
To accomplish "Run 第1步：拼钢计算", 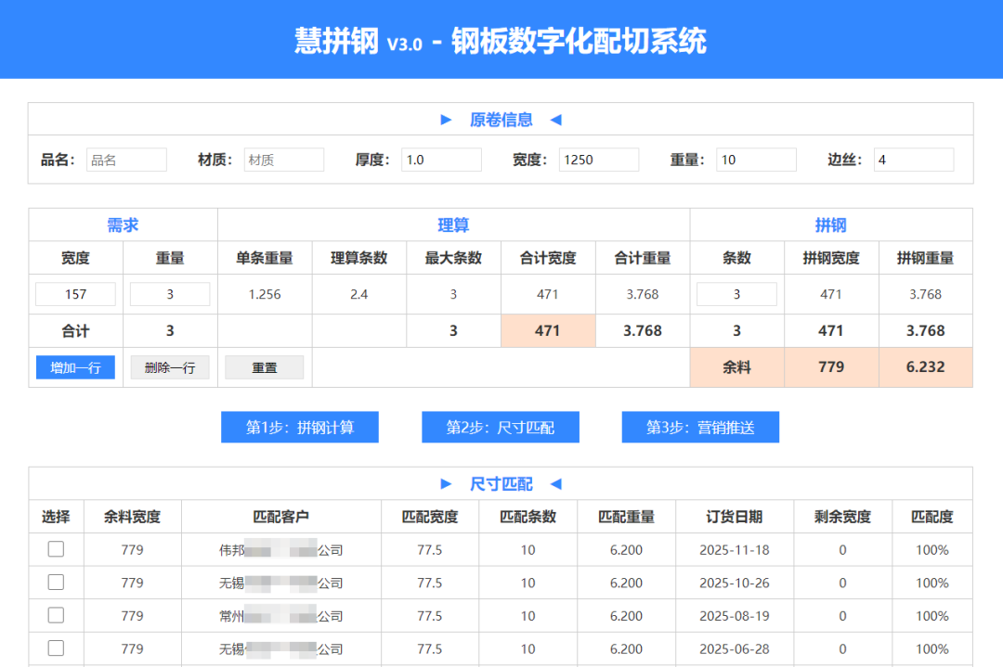I will click(300, 428).
